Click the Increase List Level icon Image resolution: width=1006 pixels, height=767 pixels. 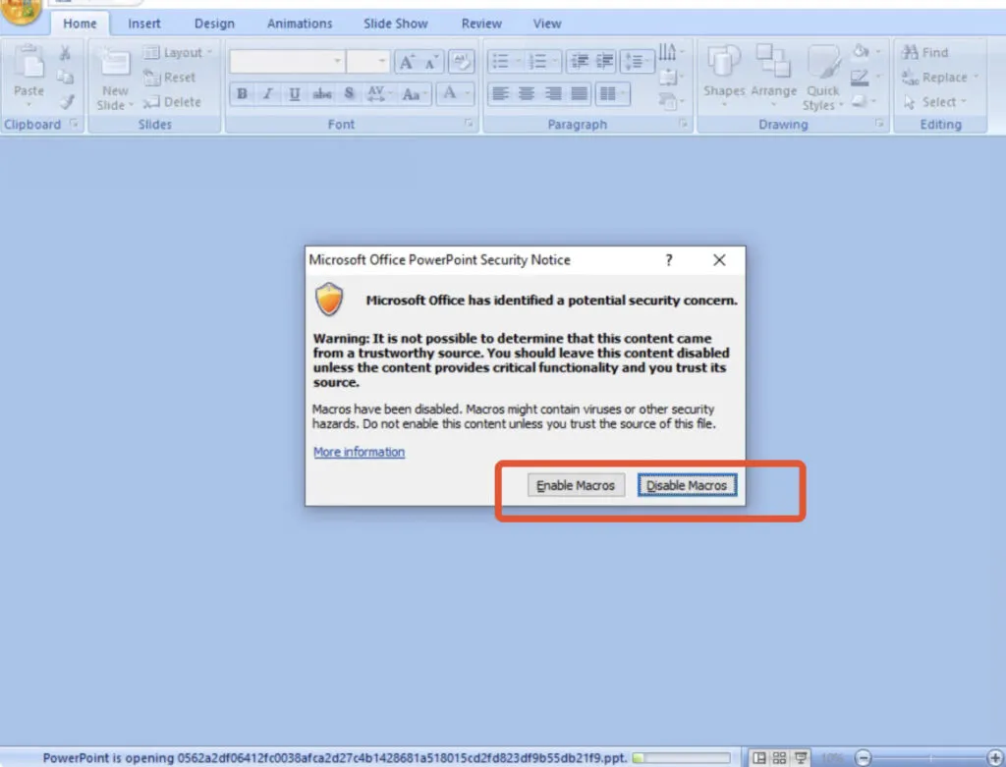pos(604,61)
